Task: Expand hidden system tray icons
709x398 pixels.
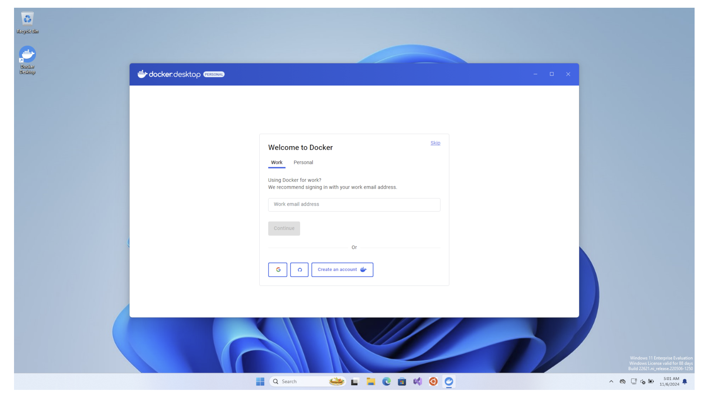Action: [x=611, y=381]
